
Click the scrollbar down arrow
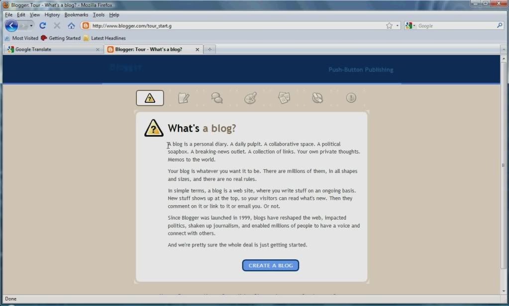coord(504,291)
